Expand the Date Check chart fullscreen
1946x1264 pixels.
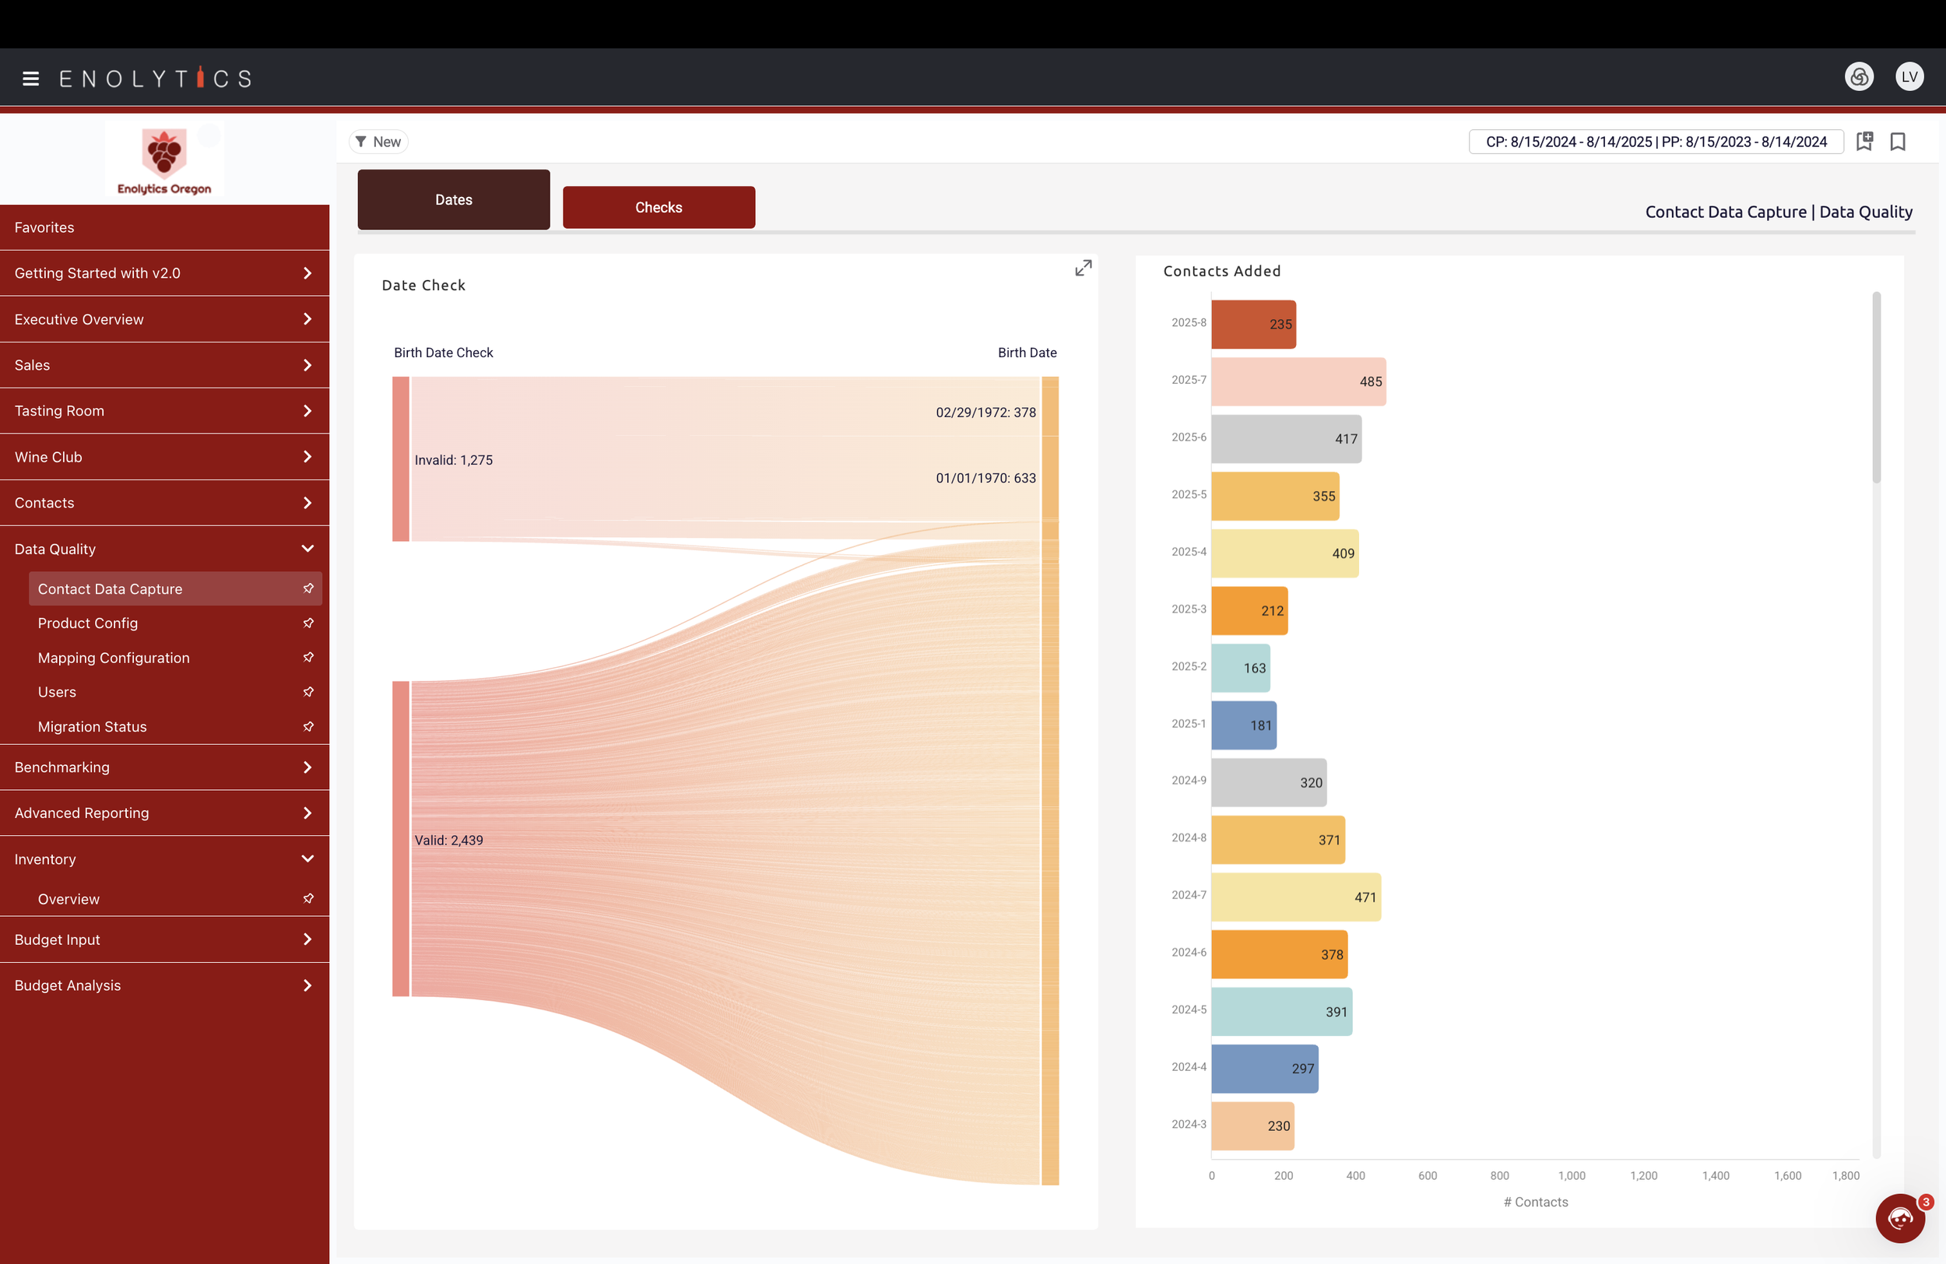point(1083,269)
